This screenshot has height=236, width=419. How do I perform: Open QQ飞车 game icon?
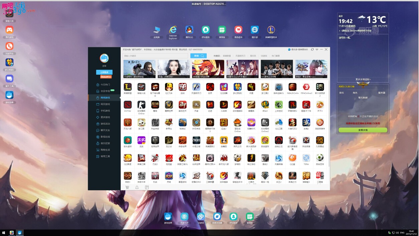click(x=169, y=87)
